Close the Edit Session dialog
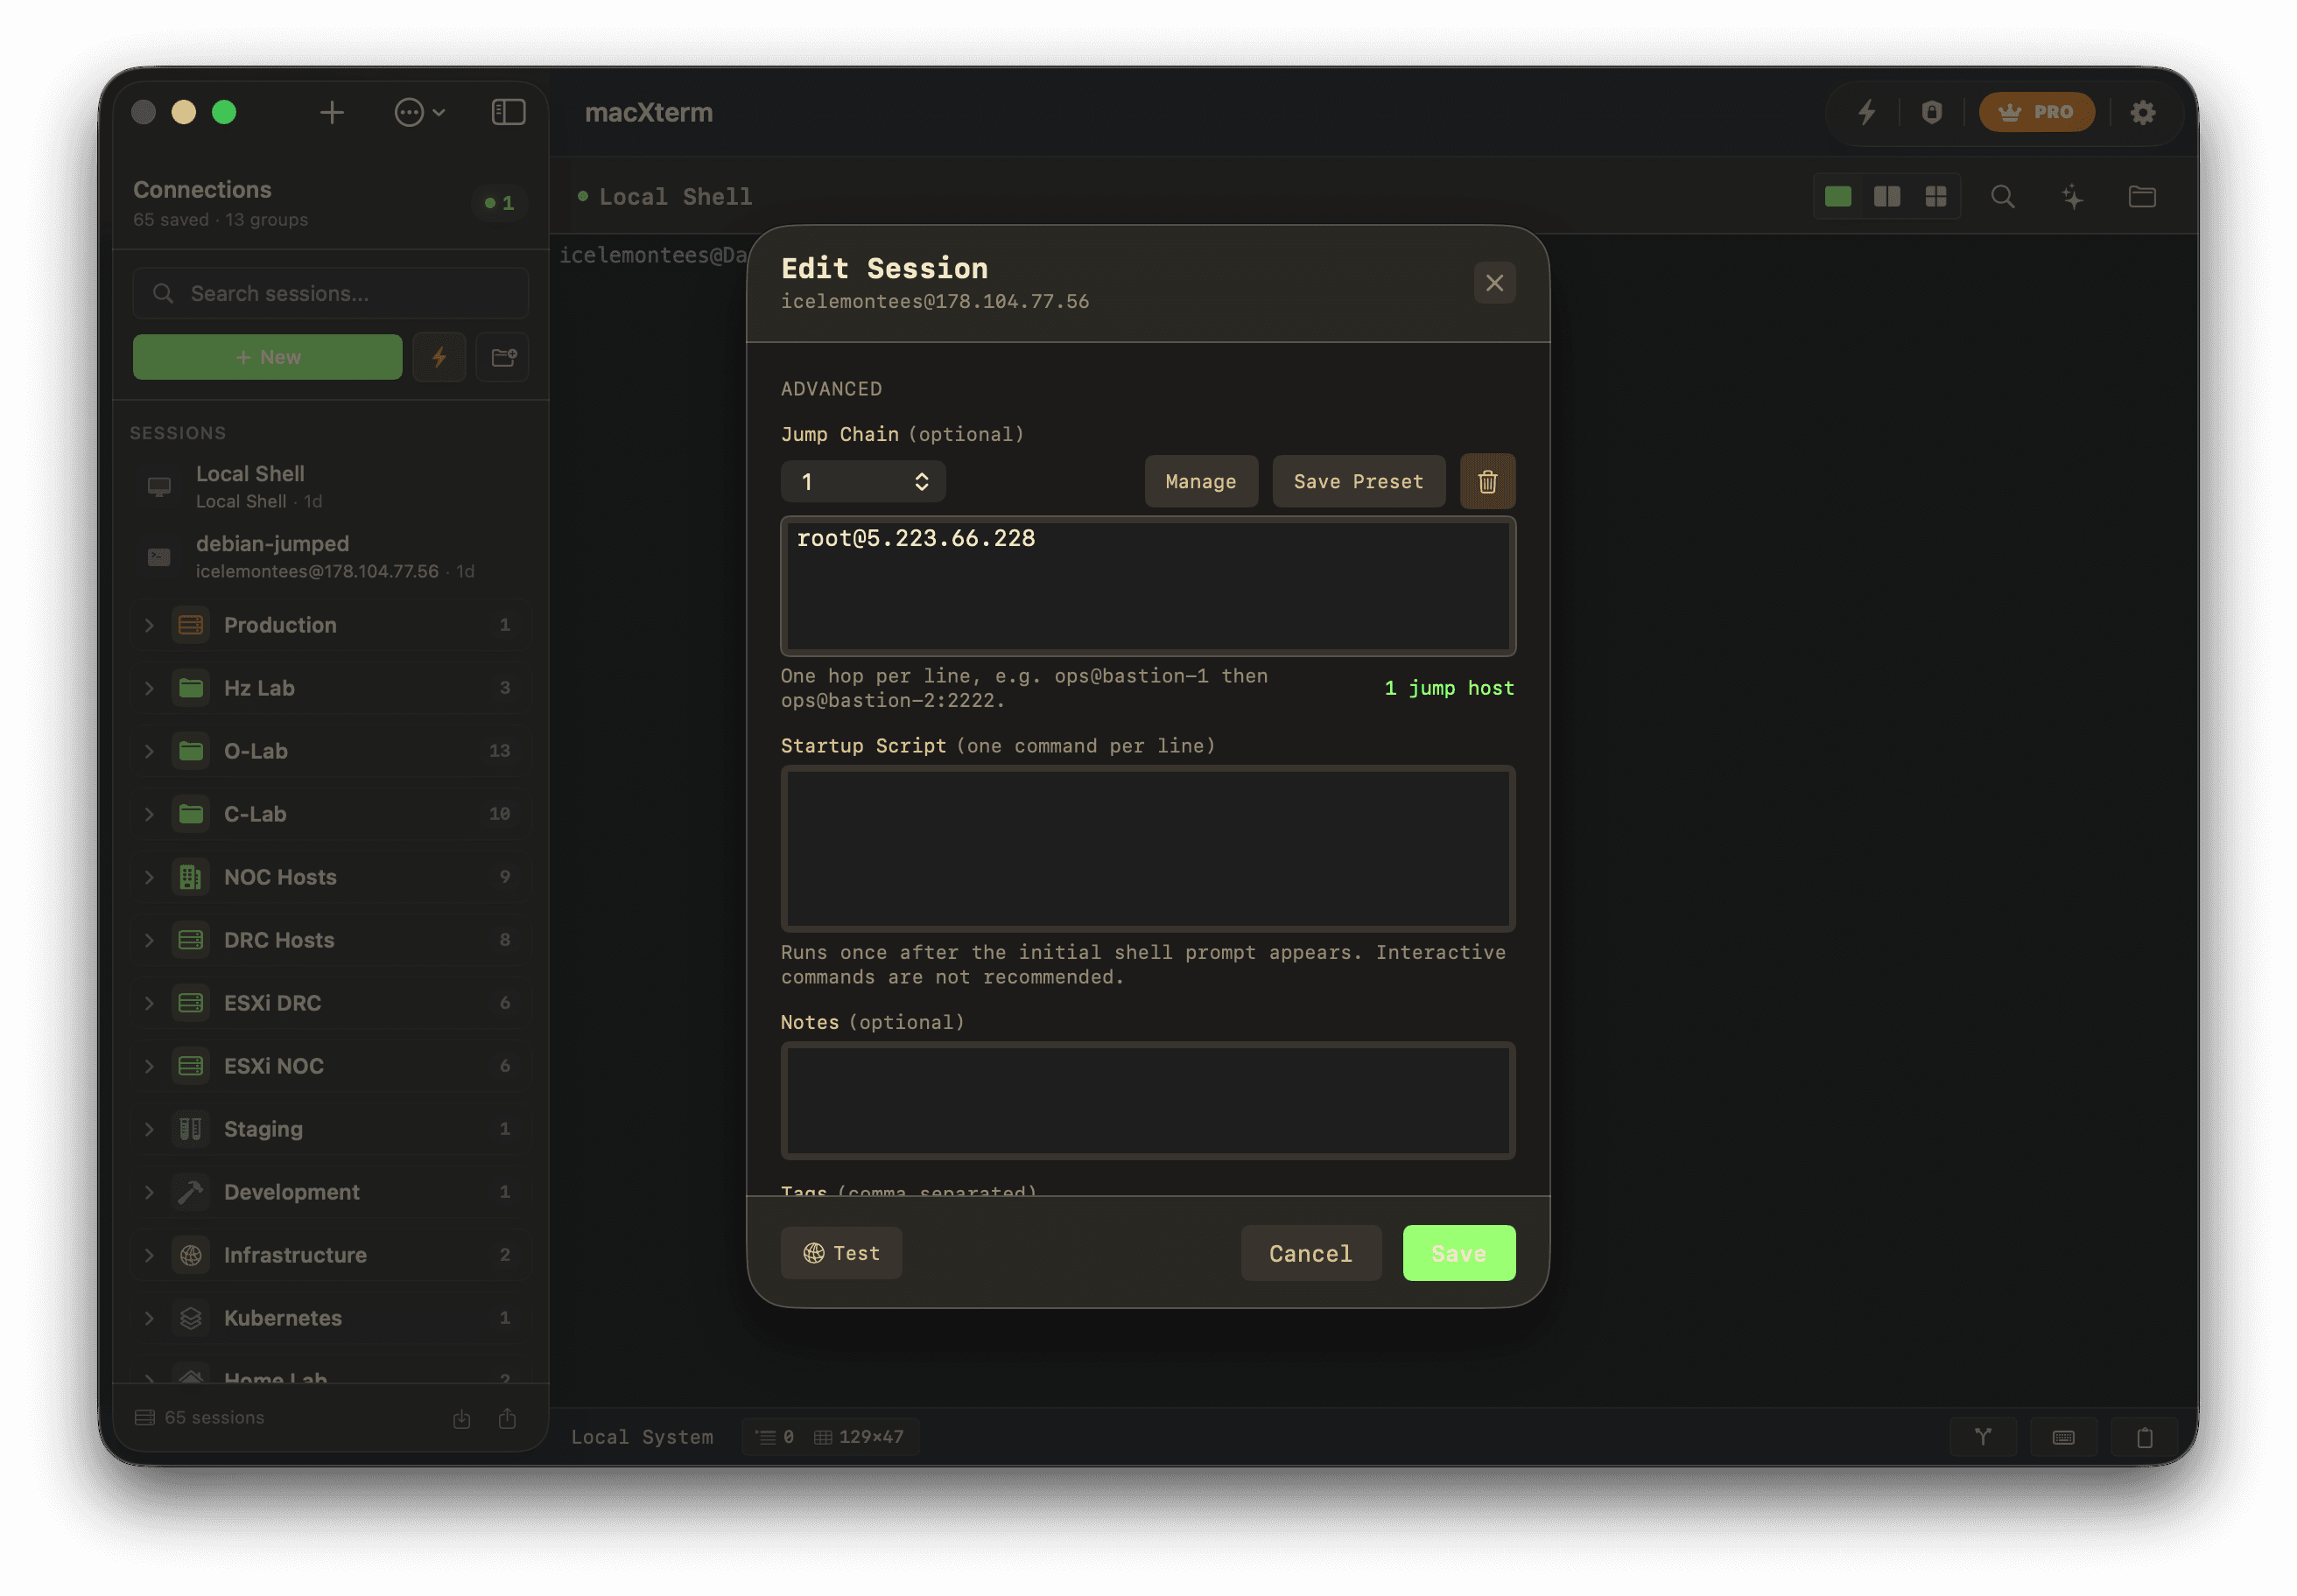This screenshot has width=2297, height=1596. click(1494, 283)
